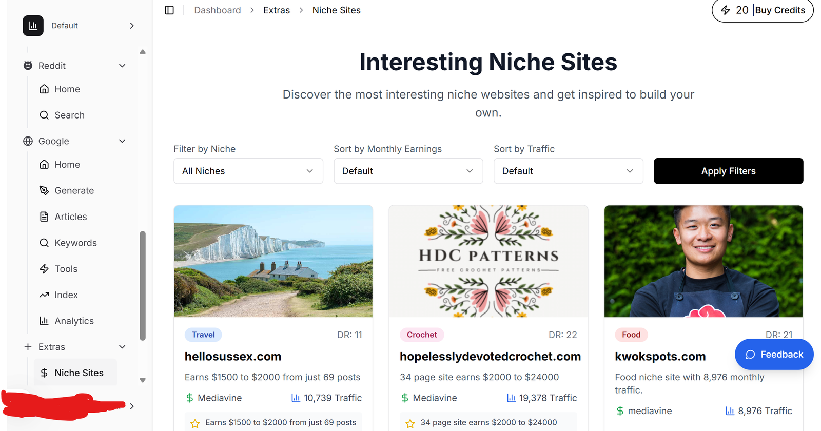
Task: Toggle the sidebar panel icon
Action: click(x=169, y=10)
